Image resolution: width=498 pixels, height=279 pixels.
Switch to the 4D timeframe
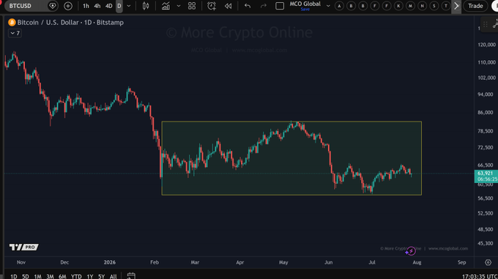[x=108, y=6]
